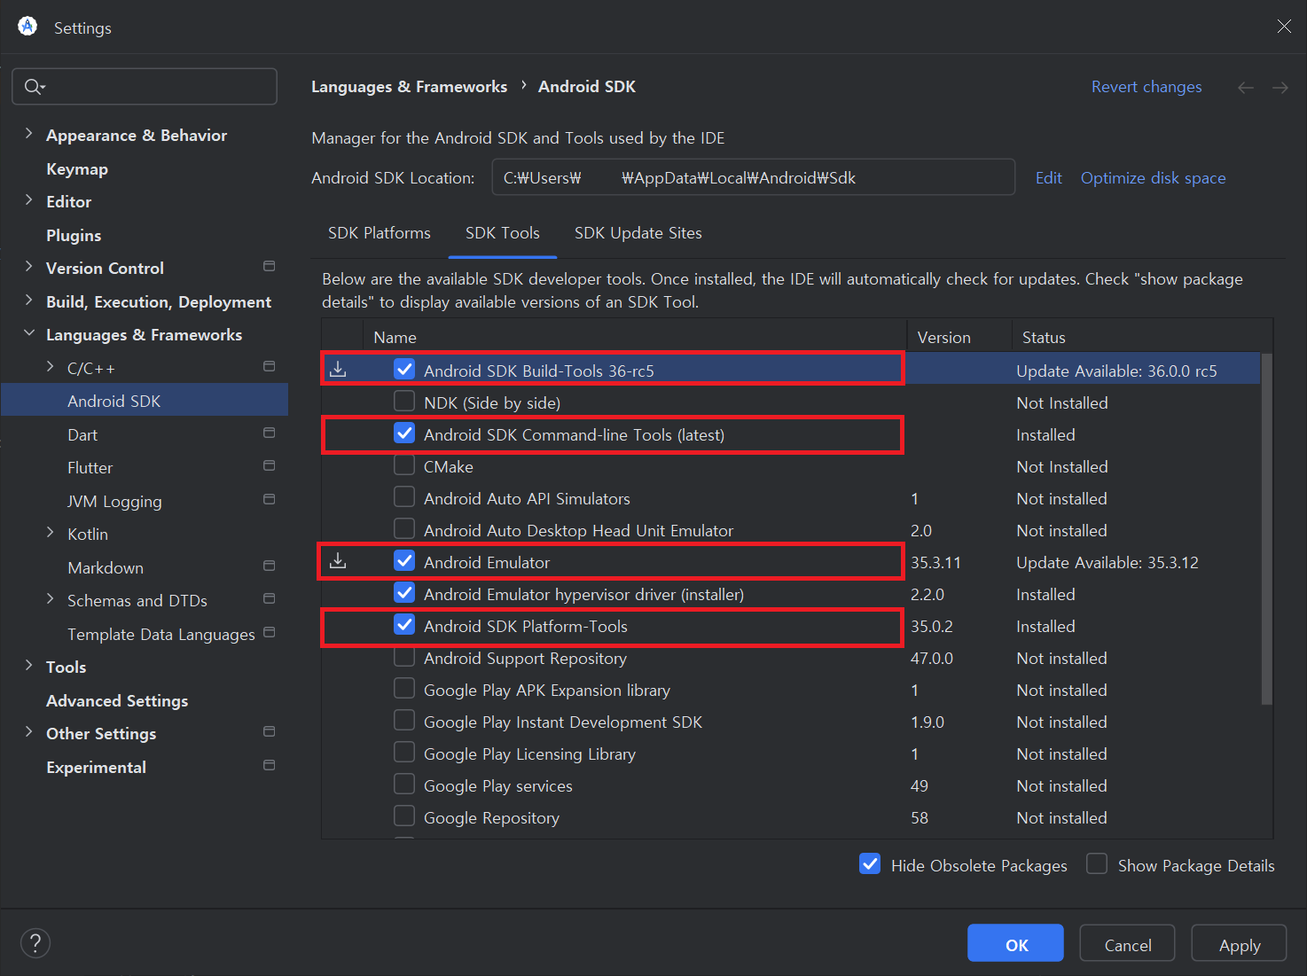Click project-level icon next to Template Data Languages
The width and height of the screenshot is (1307, 976).
pyautogui.click(x=270, y=632)
